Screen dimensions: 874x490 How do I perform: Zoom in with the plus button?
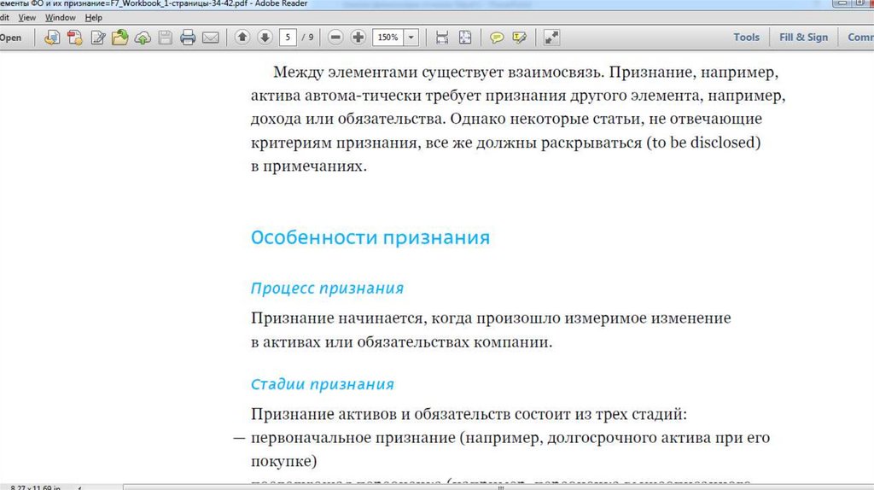click(x=358, y=38)
